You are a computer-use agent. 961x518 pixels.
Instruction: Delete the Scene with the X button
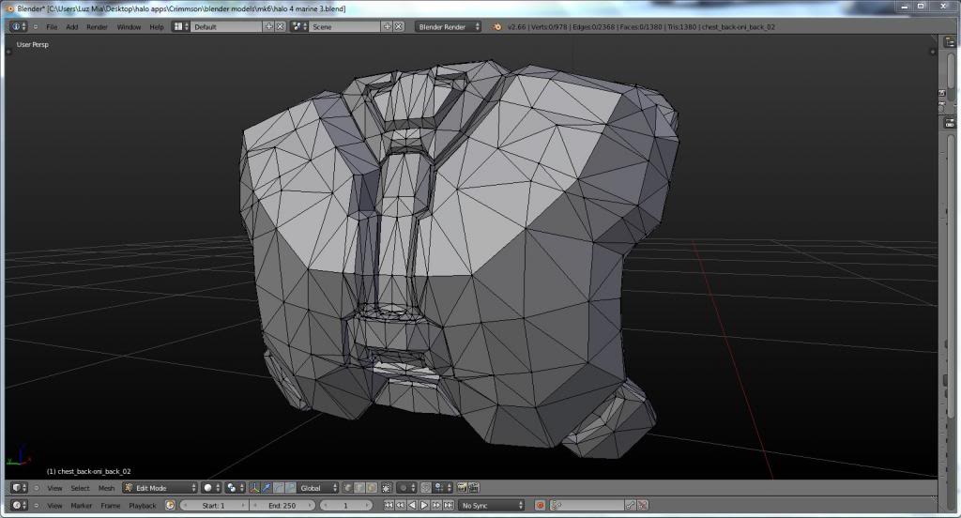[x=397, y=26]
